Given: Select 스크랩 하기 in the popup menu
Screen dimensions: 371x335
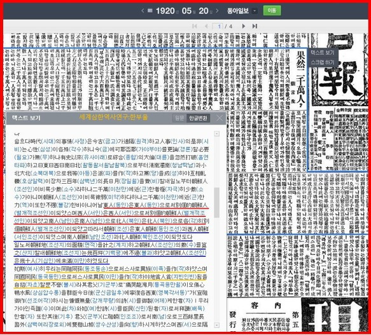Looking at the screenshot, I should [x=323, y=62].
